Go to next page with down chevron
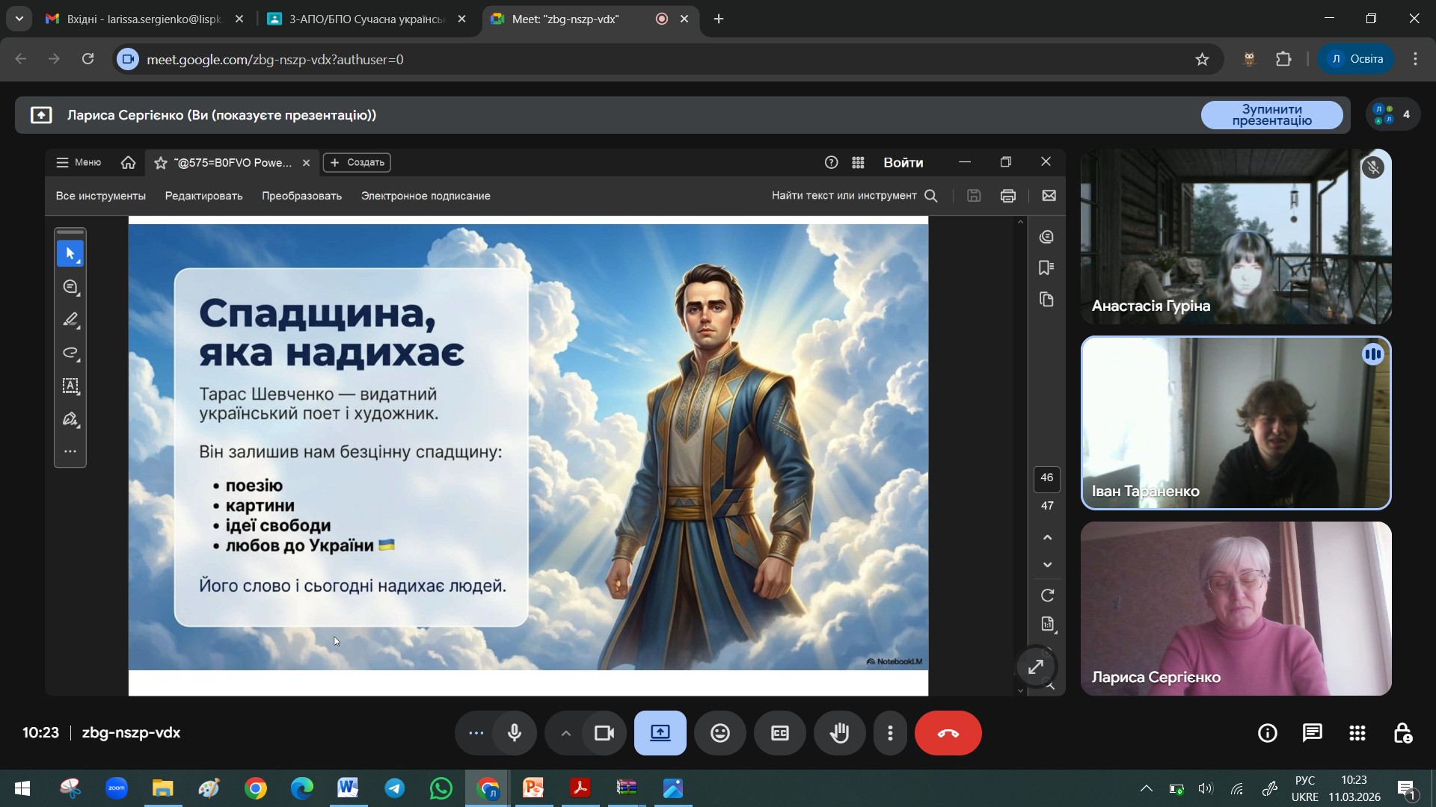1436x807 pixels. [x=1047, y=565]
